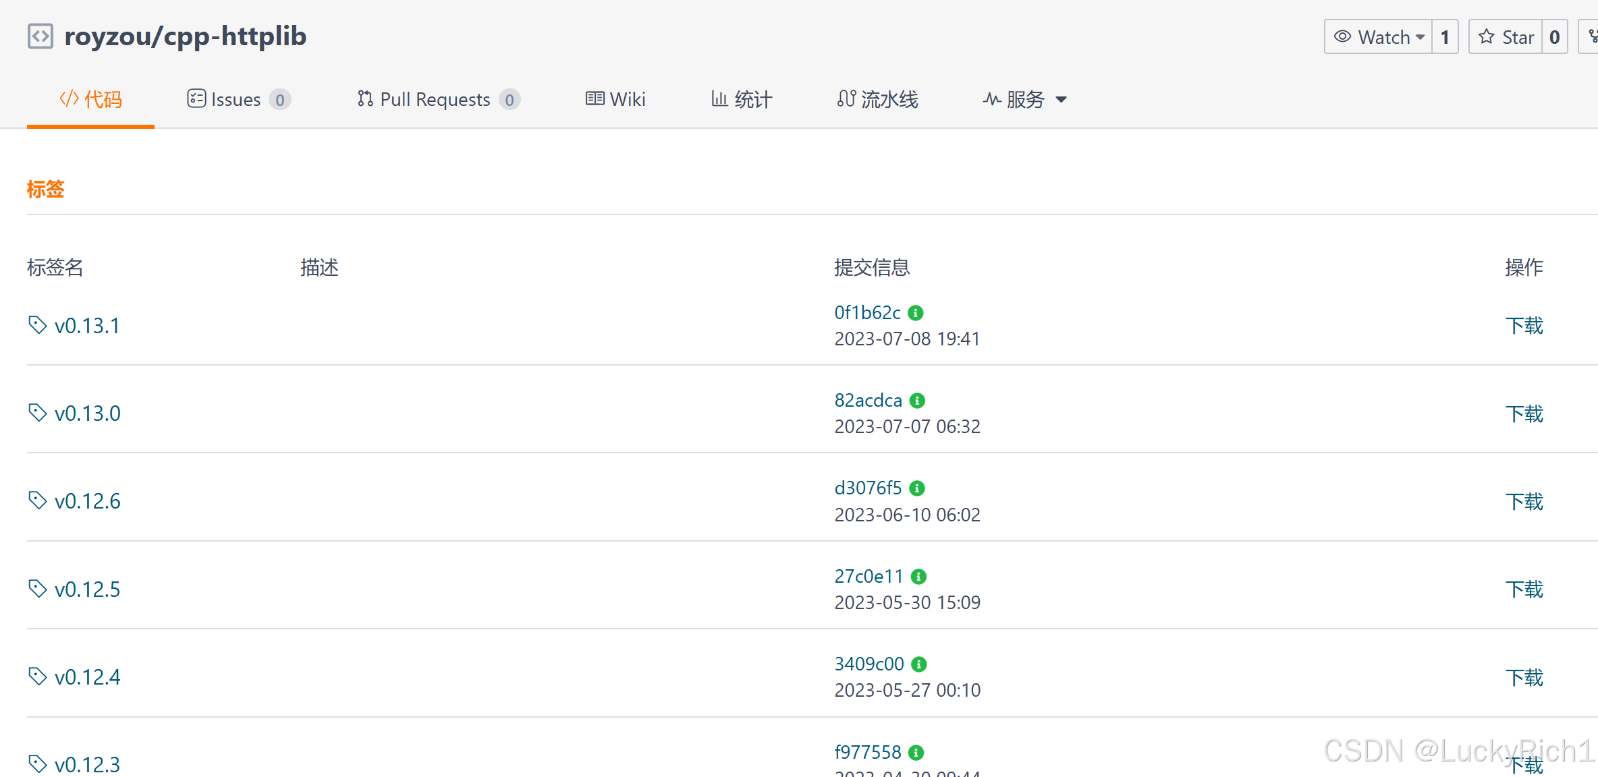Viewport: 1598px width, 777px height.
Task: Open tag v0.13.0
Action: (x=88, y=413)
